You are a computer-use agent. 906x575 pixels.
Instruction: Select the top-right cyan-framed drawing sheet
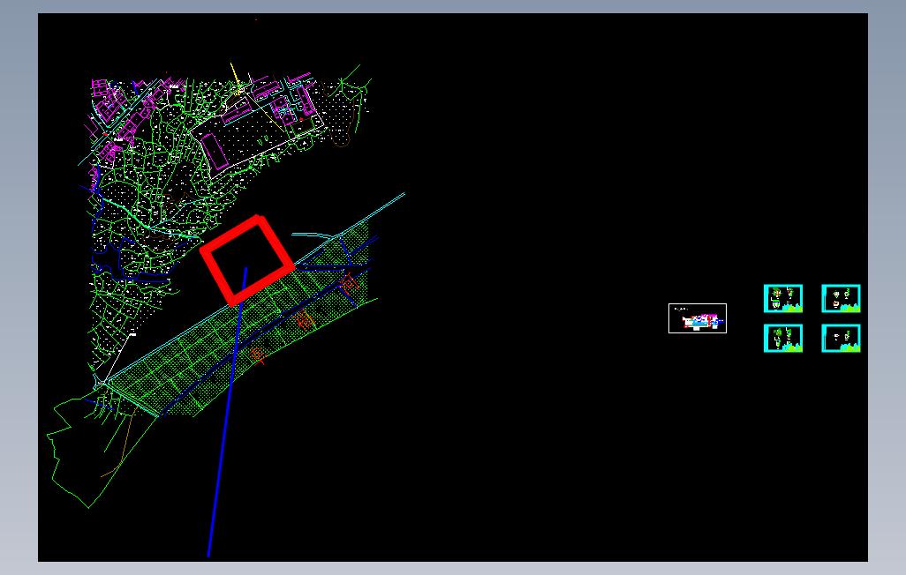[x=841, y=298]
